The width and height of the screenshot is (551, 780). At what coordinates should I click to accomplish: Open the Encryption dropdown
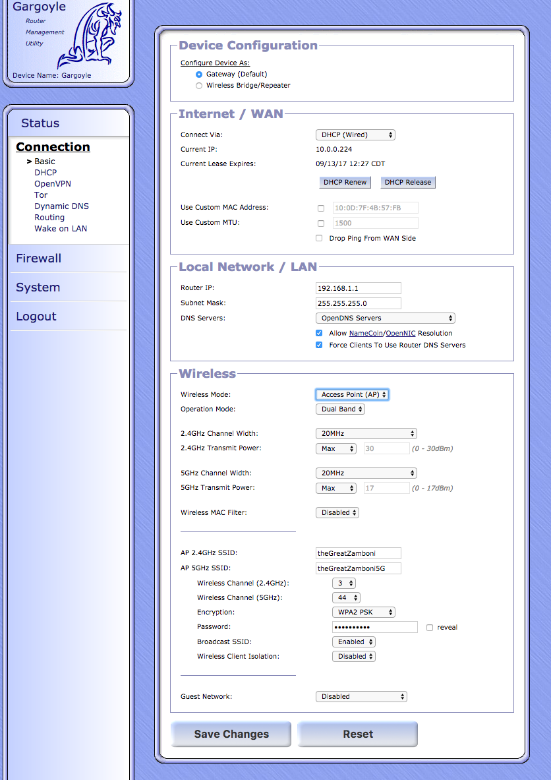[364, 612]
